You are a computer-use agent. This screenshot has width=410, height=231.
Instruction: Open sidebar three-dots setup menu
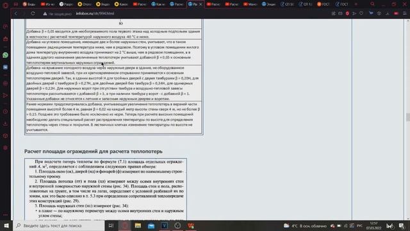pos(5,215)
